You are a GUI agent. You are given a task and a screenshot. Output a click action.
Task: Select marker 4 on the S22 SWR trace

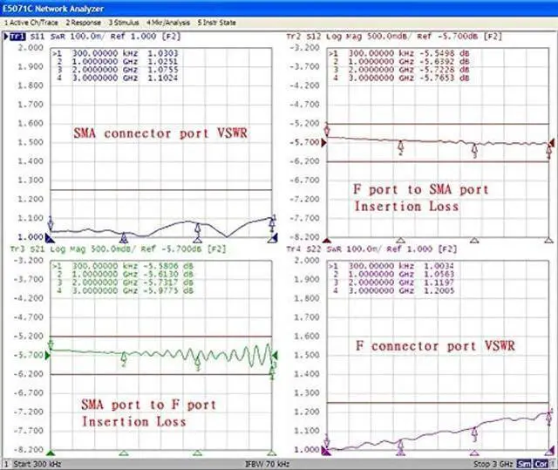pyautogui.click(x=549, y=418)
